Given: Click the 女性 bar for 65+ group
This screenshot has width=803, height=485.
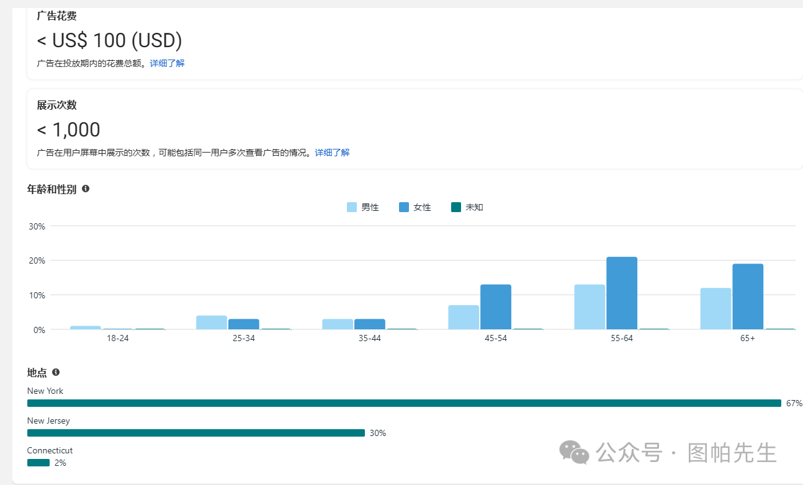Looking at the screenshot, I should click(748, 297).
